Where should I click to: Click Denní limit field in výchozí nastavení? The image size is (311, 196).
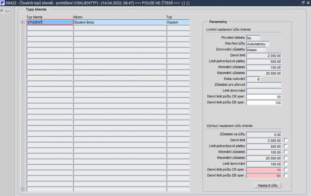pyautogui.click(x=264, y=140)
